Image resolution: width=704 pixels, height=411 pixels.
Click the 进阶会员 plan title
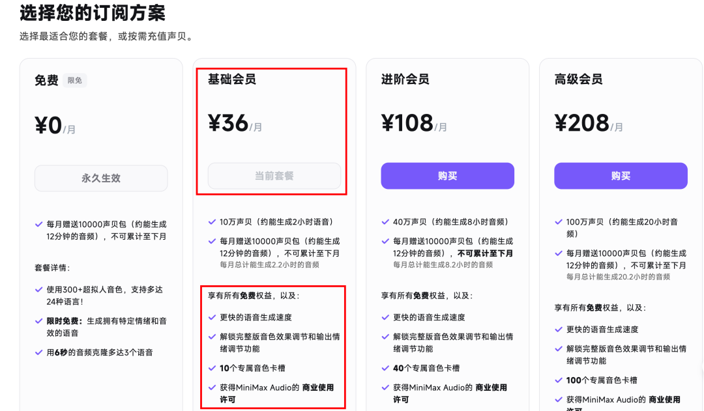coord(405,79)
